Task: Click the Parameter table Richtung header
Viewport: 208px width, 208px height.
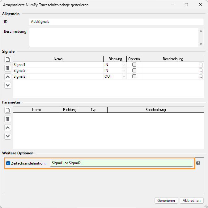Action: 70,110
